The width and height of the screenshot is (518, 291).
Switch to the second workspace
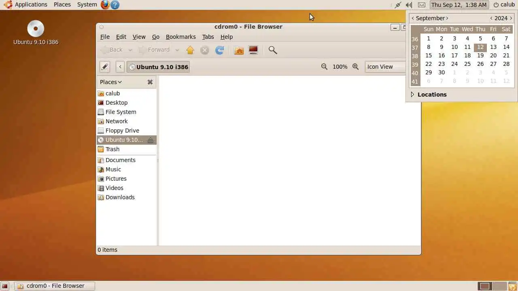499,286
